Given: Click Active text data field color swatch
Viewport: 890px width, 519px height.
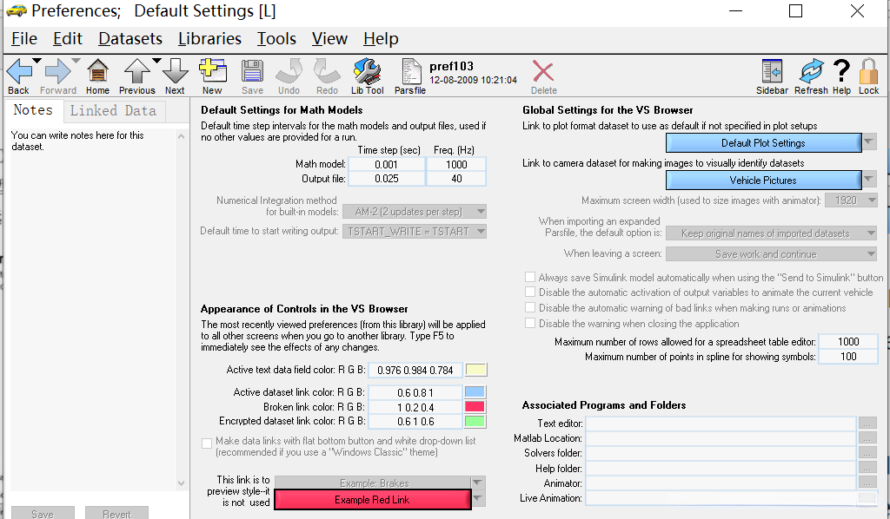Looking at the screenshot, I should [475, 370].
